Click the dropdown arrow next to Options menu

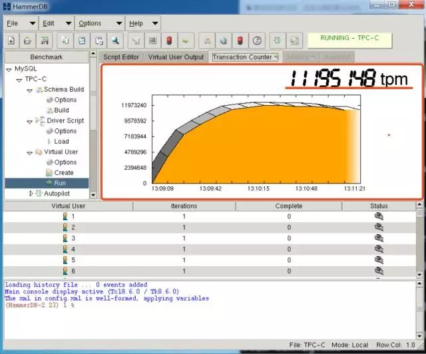pyautogui.click(x=118, y=23)
